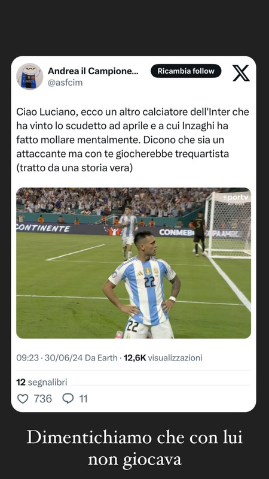
Task: Click the tweet text starting Ciao Luciano
Action: pos(133,140)
